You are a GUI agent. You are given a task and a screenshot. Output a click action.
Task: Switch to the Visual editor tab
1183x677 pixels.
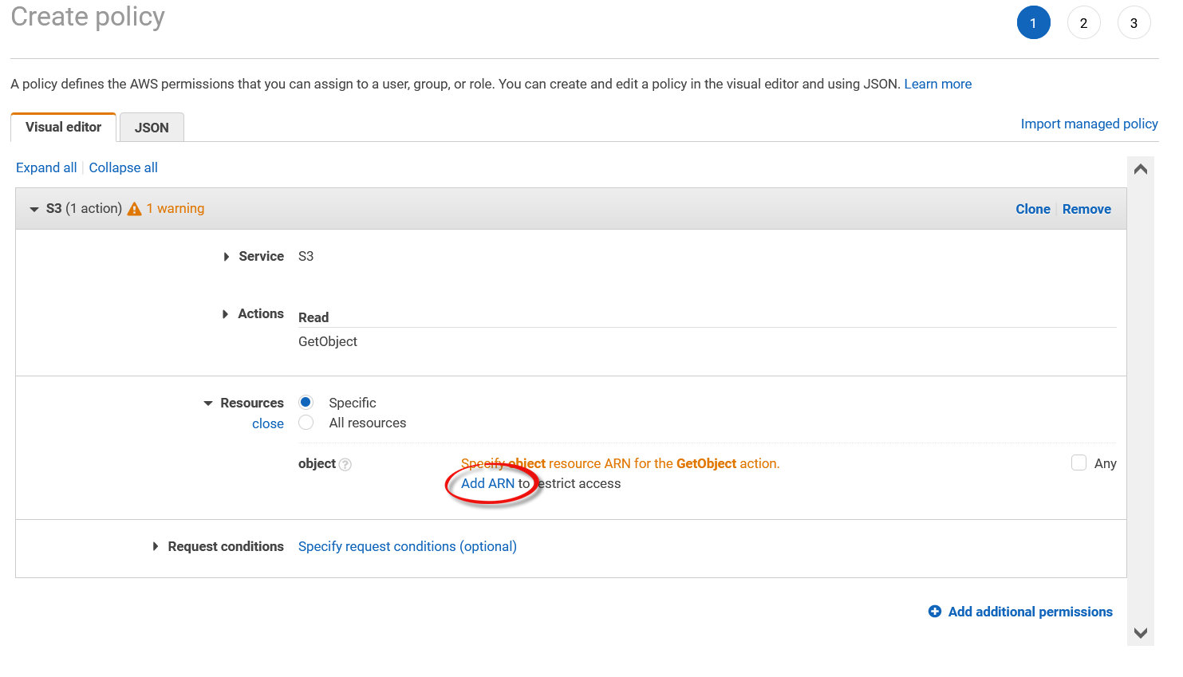(x=64, y=128)
